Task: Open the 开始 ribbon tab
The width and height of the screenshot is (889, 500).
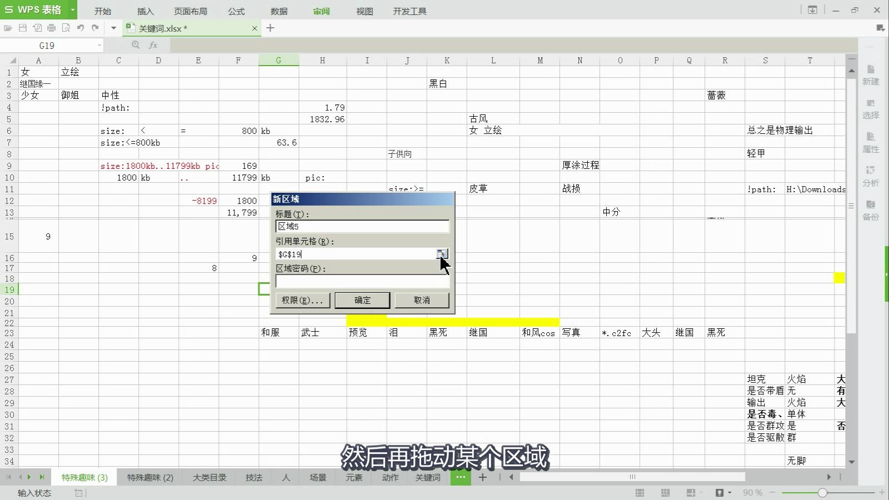Action: pos(102,11)
